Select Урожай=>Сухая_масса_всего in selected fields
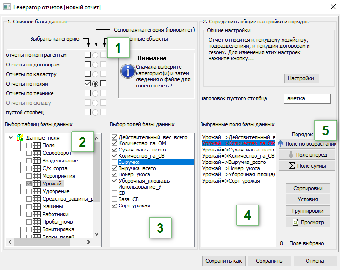The image size is (340, 270). click(x=238, y=150)
